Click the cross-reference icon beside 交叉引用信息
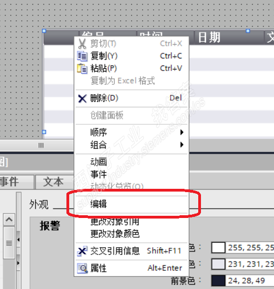The image size is (274, 289). [82, 251]
